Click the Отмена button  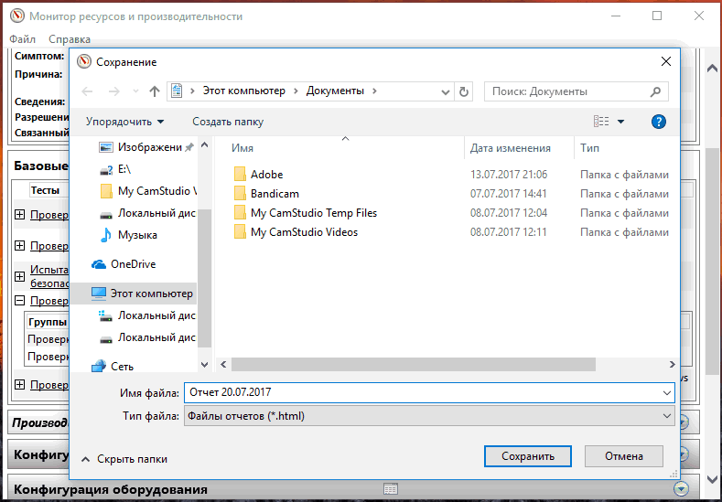tap(624, 456)
